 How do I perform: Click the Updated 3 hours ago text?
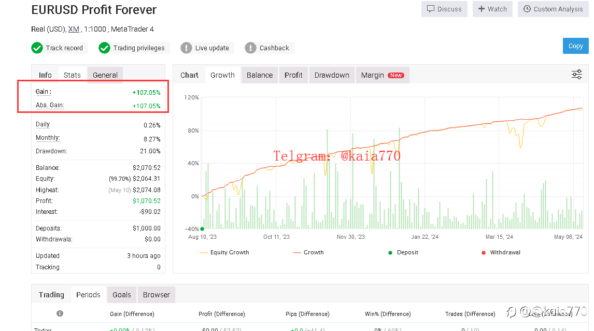point(144,256)
